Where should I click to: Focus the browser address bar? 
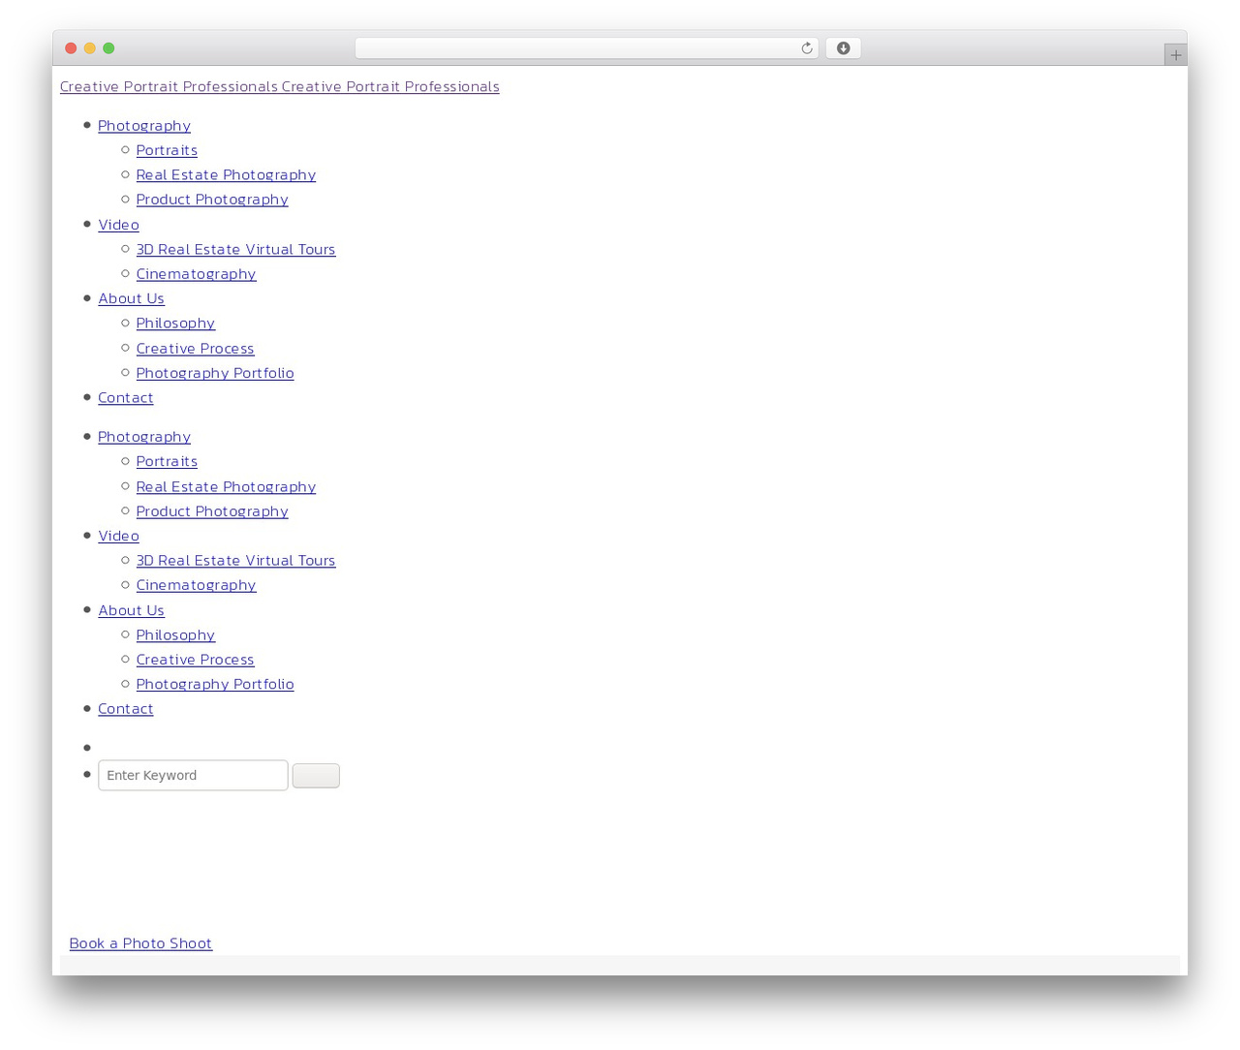[586, 48]
